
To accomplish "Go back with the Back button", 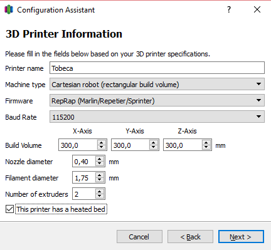I will pos(190,237).
